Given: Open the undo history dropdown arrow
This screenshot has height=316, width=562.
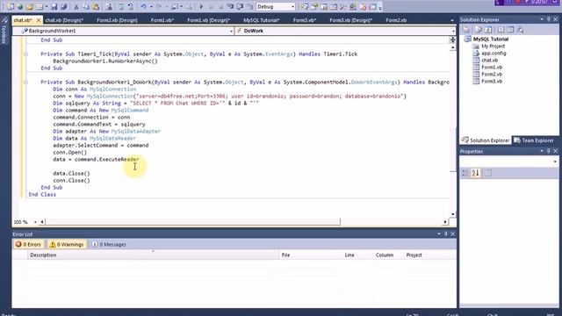Looking at the screenshot, I should pos(151,7).
